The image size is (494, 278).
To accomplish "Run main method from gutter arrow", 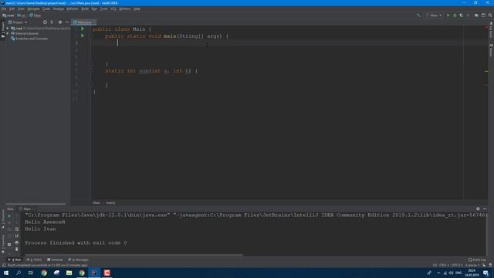I will (x=83, y=36).
